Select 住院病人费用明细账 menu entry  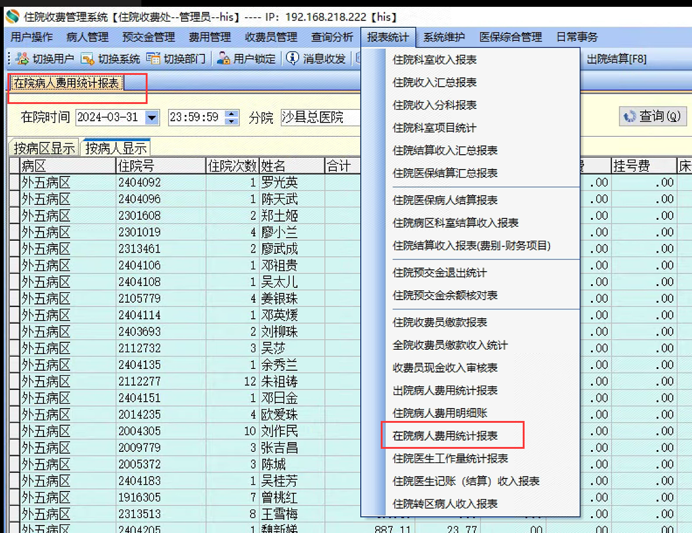point(440,413)
